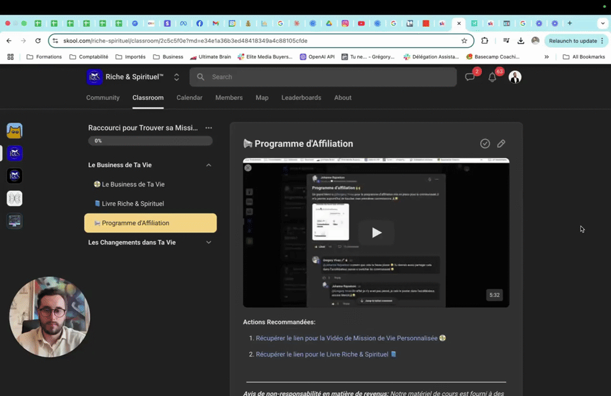
Task: Show more bookmarks chevron
Action: click(x=547, y=57)
